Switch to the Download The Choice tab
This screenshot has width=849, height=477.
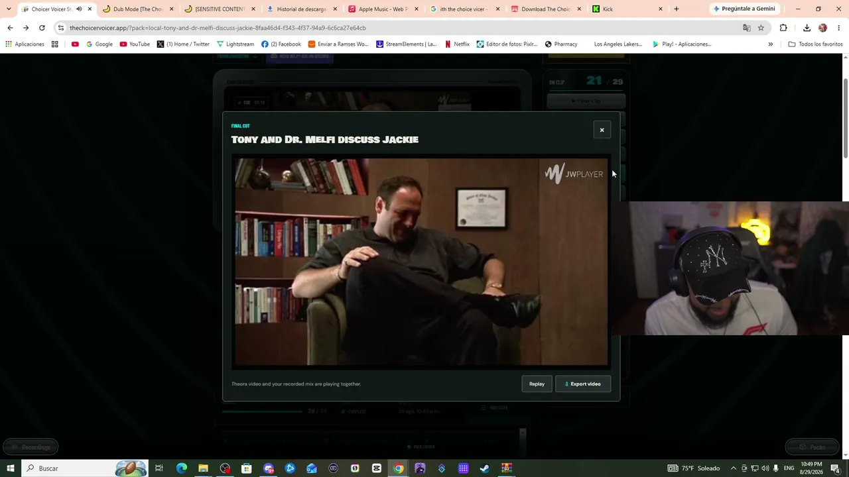tap(546, 9)
